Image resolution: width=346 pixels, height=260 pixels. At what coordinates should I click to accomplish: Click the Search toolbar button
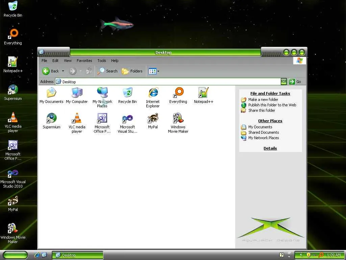click(x=107, y=71)
